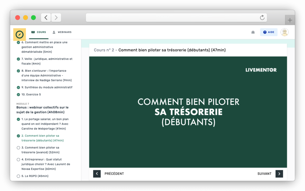Click the left chevron icon on PRÉCÉDENT
The image size is (305, 191).
[97, 173]
